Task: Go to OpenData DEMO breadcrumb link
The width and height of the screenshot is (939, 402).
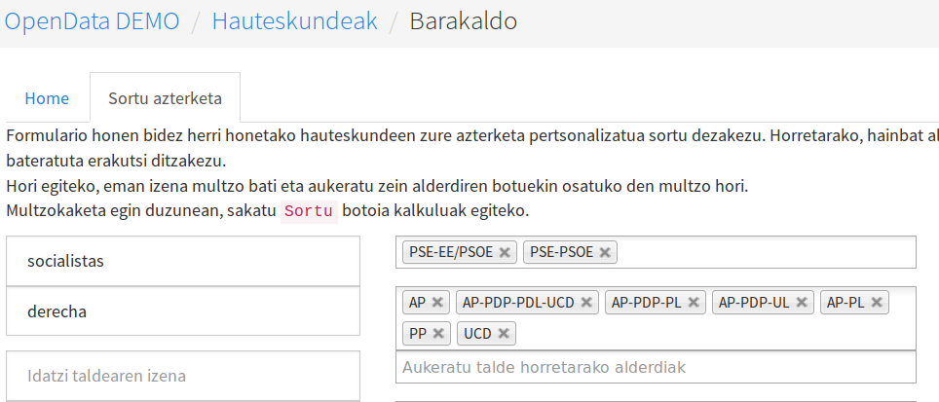Action: (93, 21)
